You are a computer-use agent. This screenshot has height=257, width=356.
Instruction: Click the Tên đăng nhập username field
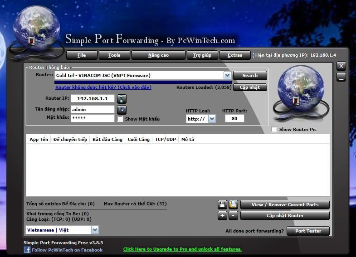[x=93, y=109]
